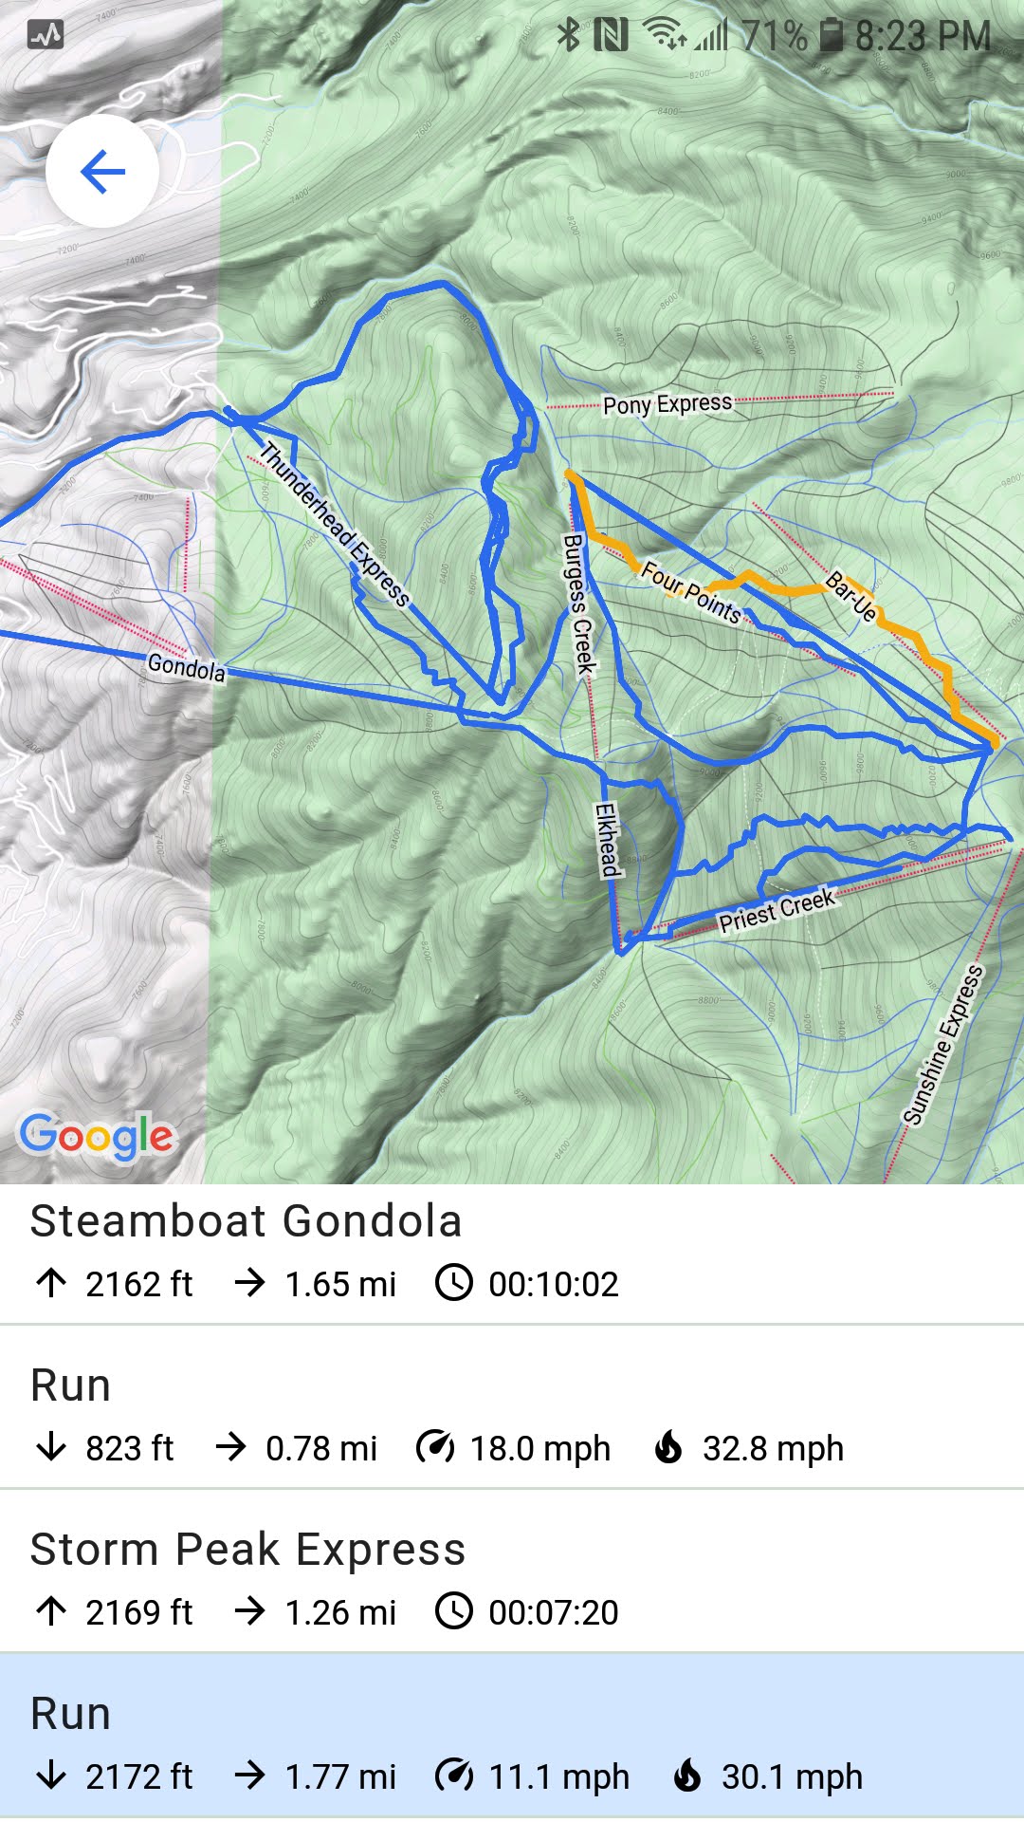Viewport: 1024px width, 1822px height.
Task: Tap the battery icon in status bar
Action: [831, 36]
